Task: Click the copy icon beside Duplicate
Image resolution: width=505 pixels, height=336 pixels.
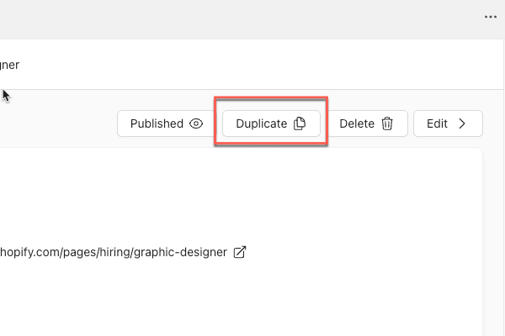Action: (300, 123)
